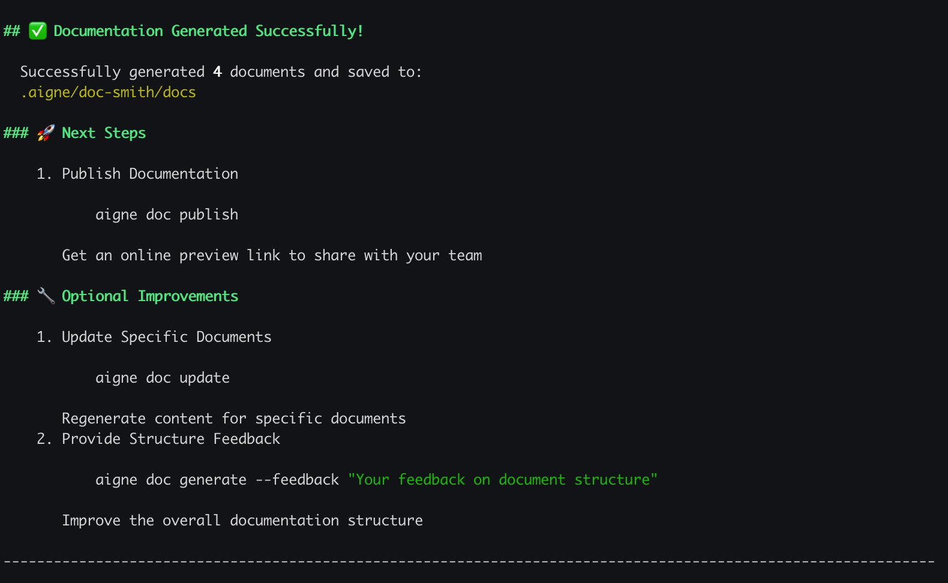This screenshot has height=583, width=948.
Task: Click 'Improve the overall documentation structure' text
Action: [x=242, y=521]
